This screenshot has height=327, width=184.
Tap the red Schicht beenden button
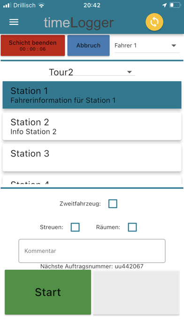click(x=33, y=46)
